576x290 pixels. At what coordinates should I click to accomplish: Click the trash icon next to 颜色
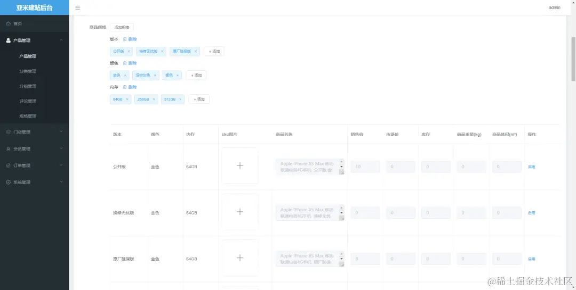click(124, 63)
